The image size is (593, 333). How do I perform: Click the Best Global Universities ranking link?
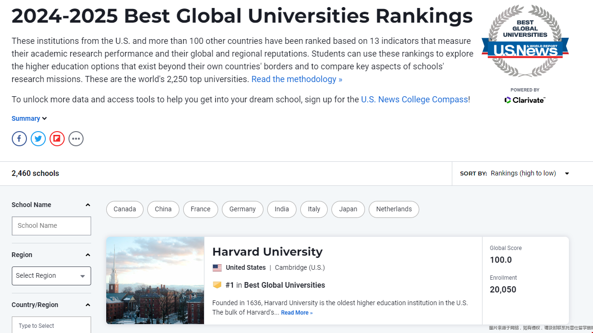click(285, 285)
